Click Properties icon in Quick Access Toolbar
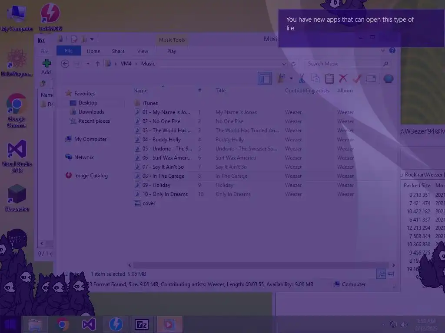Image resolution: width=445 pixels, height=333 pixels. [x=74, y=39]
